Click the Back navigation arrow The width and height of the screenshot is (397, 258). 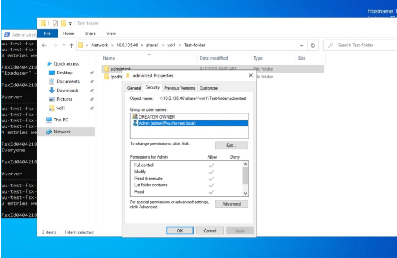click(45, 45)
